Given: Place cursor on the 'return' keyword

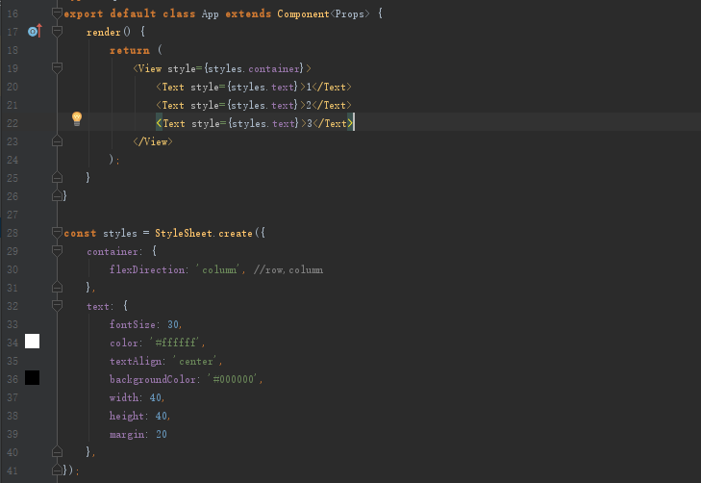Looking at the screenshot, I should click(x=130, y=50).
